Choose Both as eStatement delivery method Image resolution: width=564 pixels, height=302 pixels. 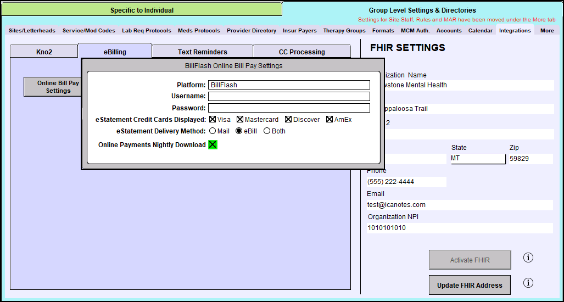[267, 131]
